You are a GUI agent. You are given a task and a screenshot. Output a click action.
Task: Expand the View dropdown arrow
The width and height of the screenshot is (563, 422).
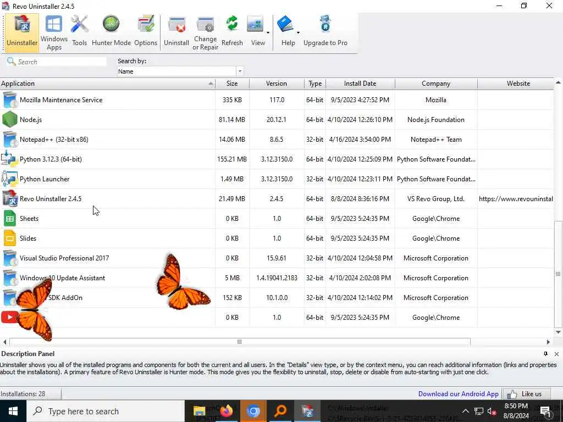pyautogui.click(x=268, y=32)
